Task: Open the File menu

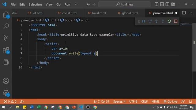Action: click(13, 5)
